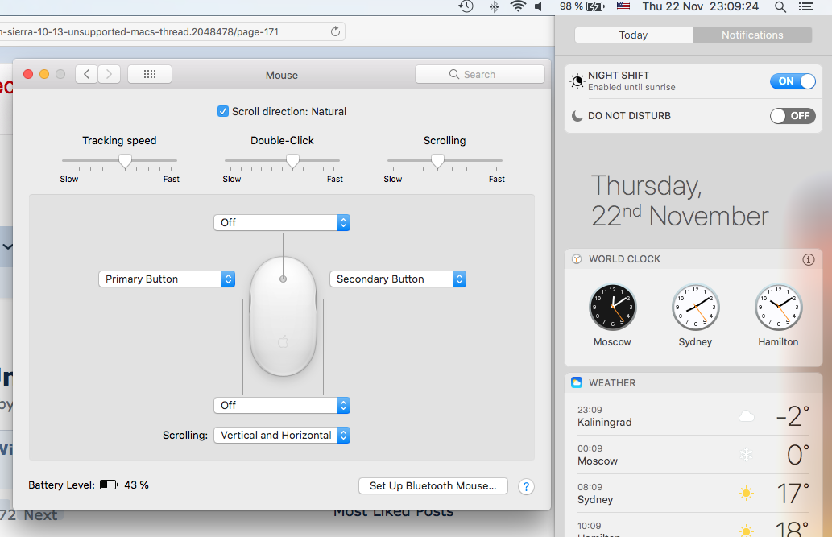Toggle Scroll direction Natural checkbox
Screen dimensions: 832x537
pos(223,111)
